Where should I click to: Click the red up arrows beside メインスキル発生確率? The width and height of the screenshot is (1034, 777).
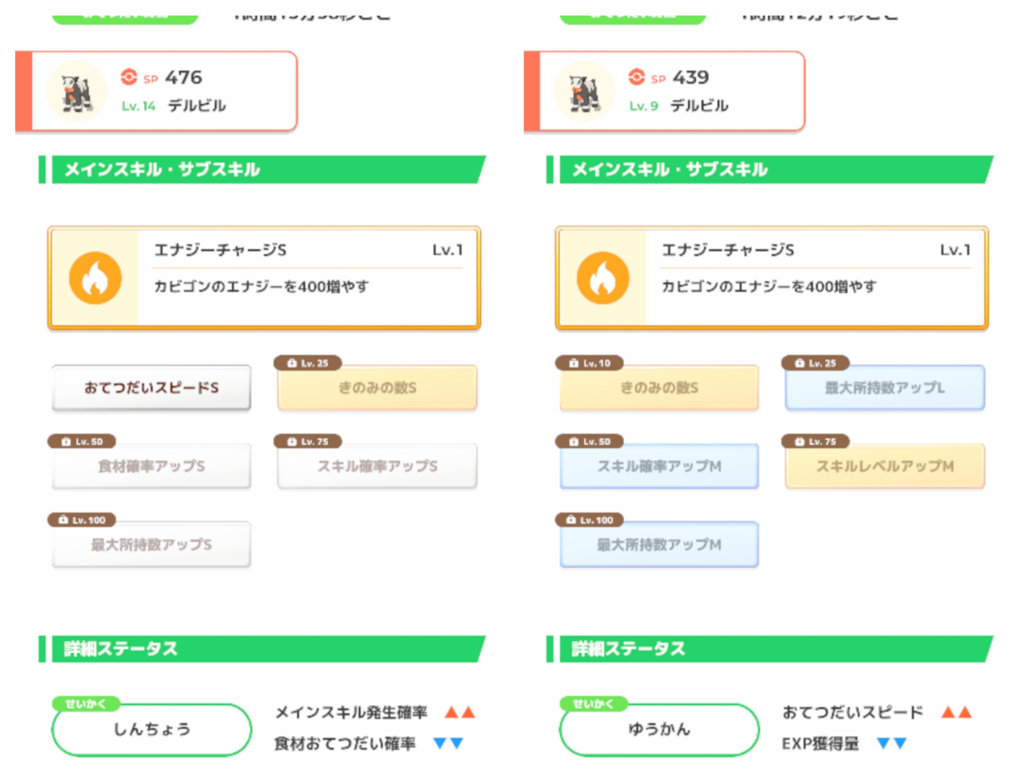460,713
